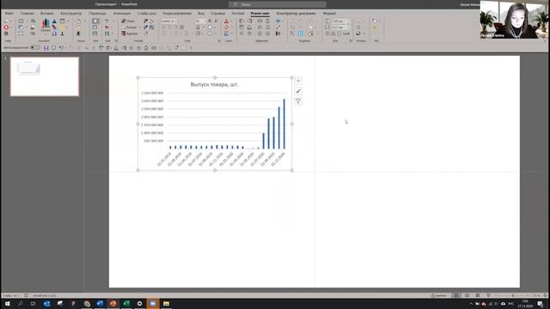Switch to the Анимация (Animations) tab
Image resolution: width=550 pixels, height=309 pixels.
(122, 14)
